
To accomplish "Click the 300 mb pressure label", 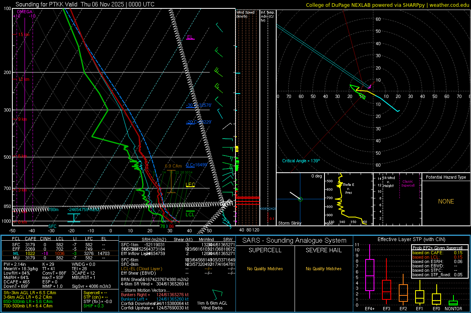I will [8, 110].
